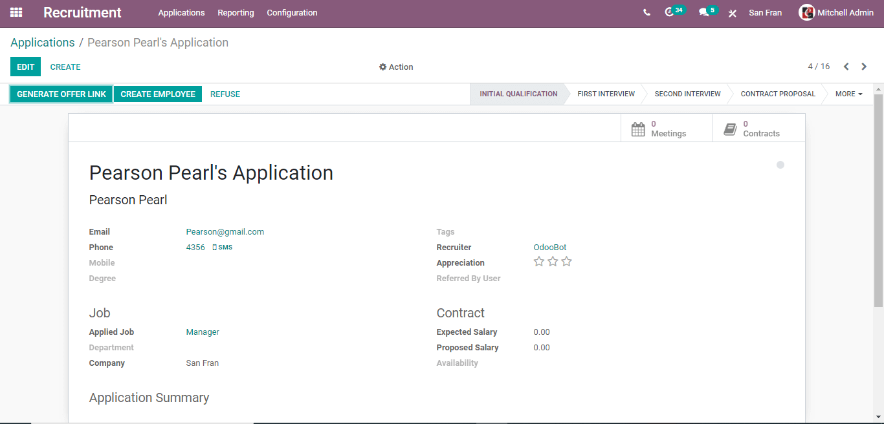Click the Recruitment app title
The image size is (884, 424).
coord(82,12)
